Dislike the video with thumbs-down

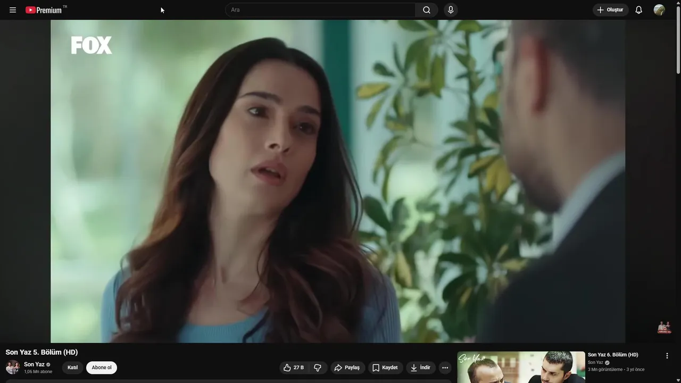tap(318, 368)
